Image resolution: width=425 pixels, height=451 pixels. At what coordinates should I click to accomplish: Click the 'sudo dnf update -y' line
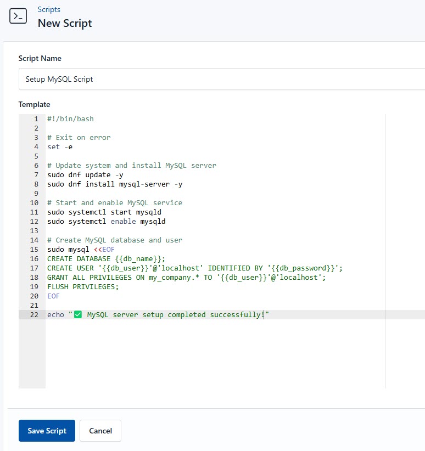click(85, 175)
